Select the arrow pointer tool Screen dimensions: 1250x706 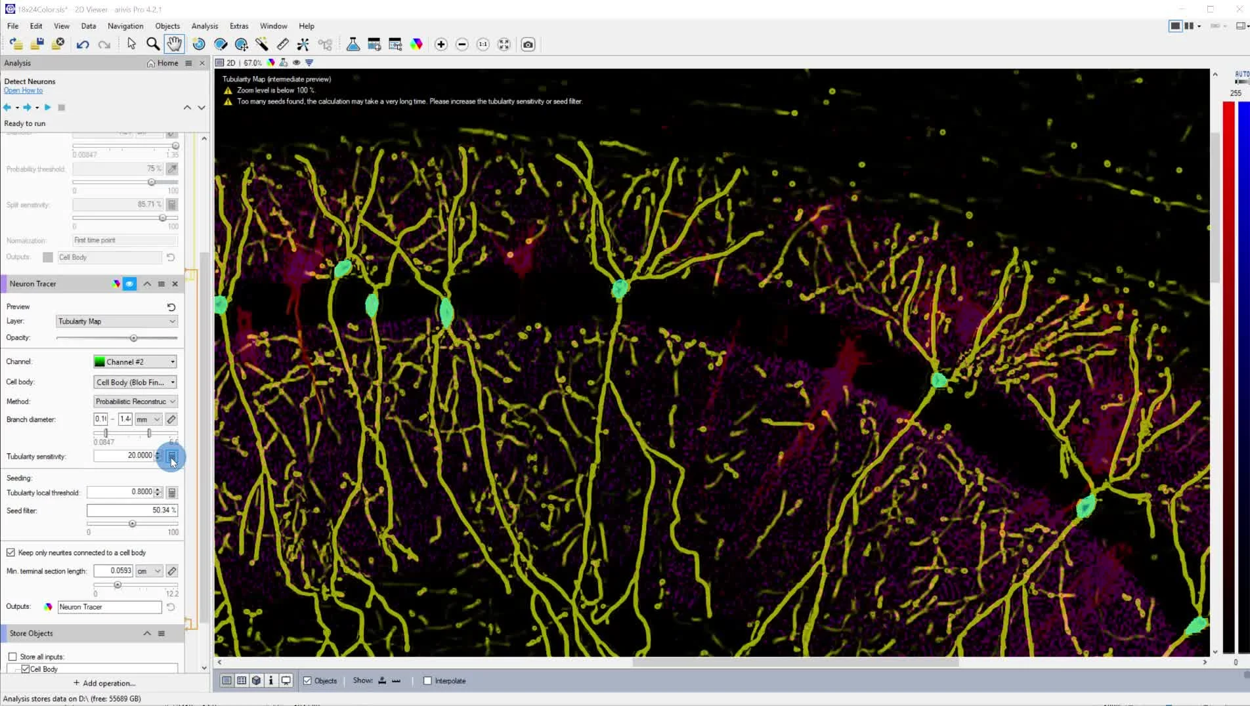tap(131, 44)
